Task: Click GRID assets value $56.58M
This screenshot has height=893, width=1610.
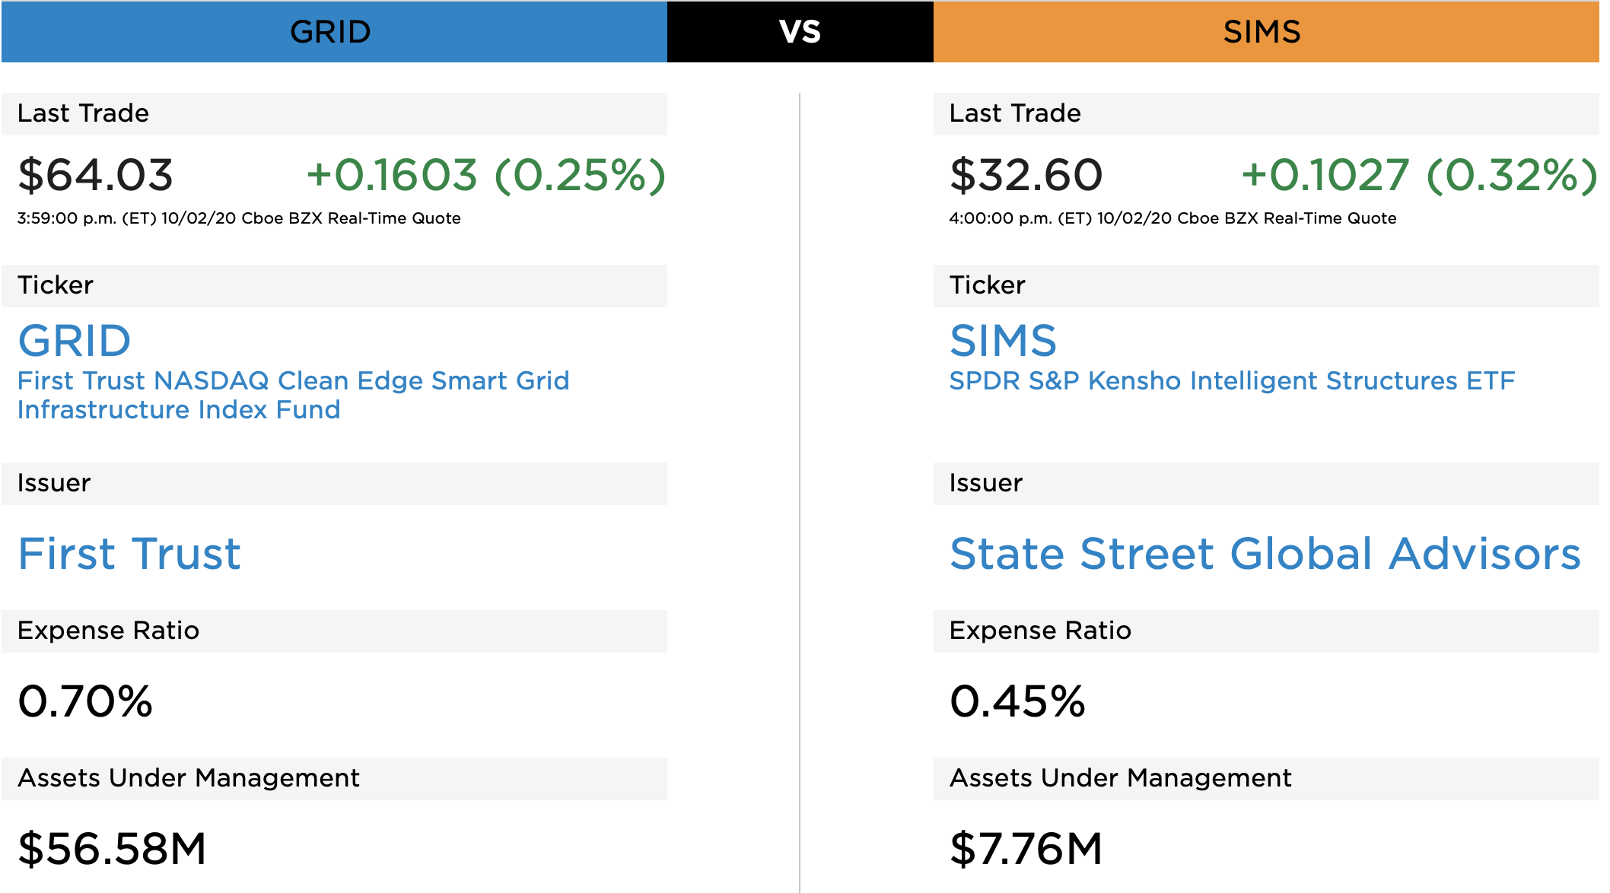Action: tap(112, 848)
